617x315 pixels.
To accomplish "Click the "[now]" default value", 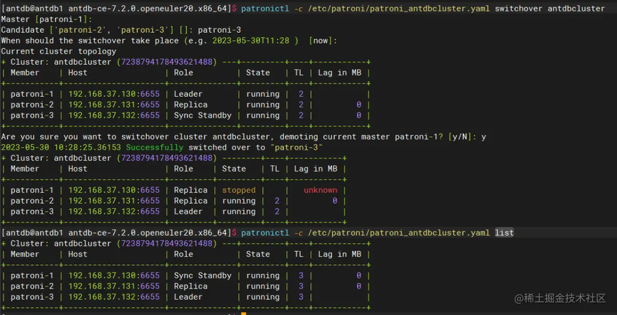I will 320,41.
